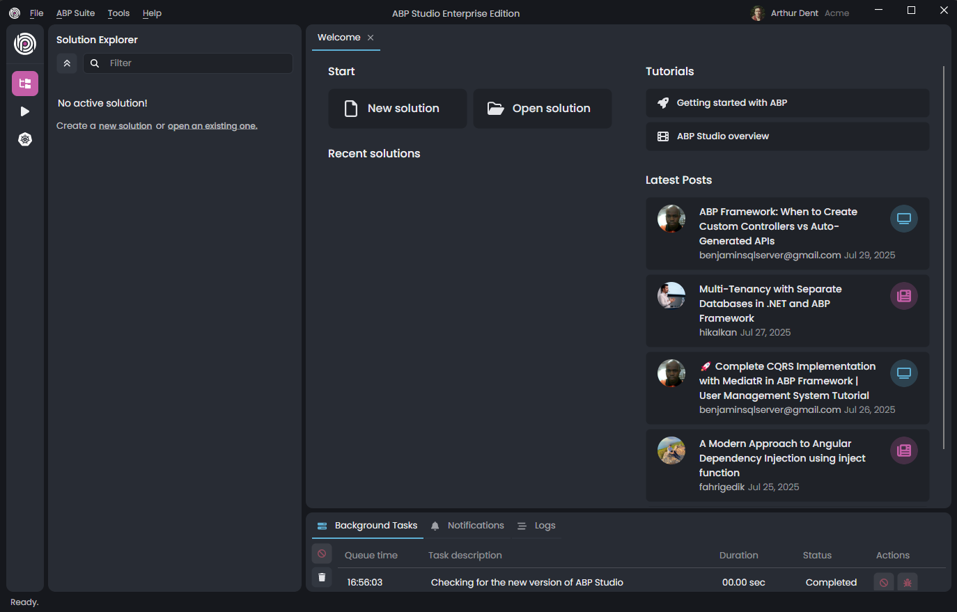Click the Filter search magnifier icon
Viewport: 957px width, 612px height.
(x=95, y=63)
